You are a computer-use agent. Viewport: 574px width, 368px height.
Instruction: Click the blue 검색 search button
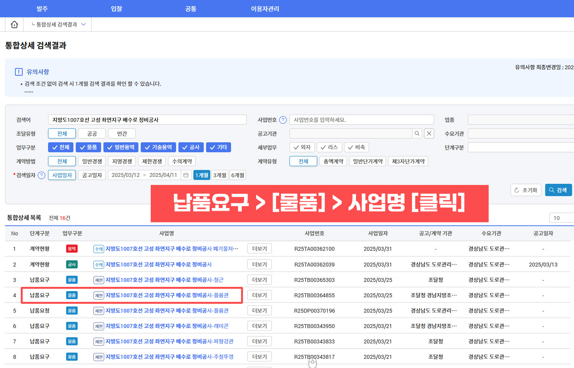pos(558,190)
